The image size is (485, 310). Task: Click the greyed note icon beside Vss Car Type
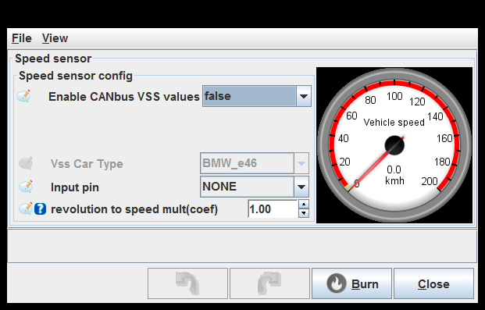(x=26, y=163)
